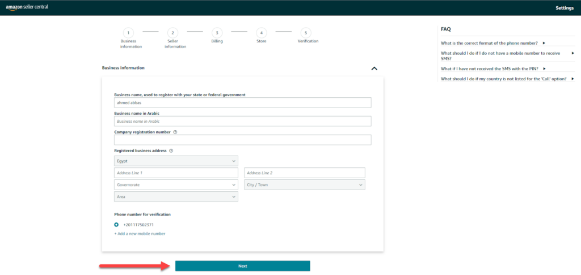Screen dimensions: 581x275
Task: Go to step 4 Store
Action: 261,33
